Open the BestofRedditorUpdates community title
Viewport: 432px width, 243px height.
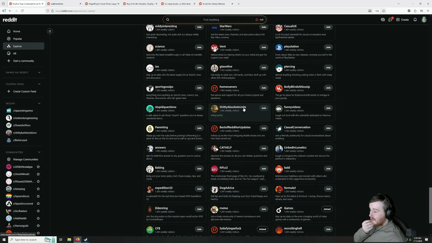click(235, 127)
